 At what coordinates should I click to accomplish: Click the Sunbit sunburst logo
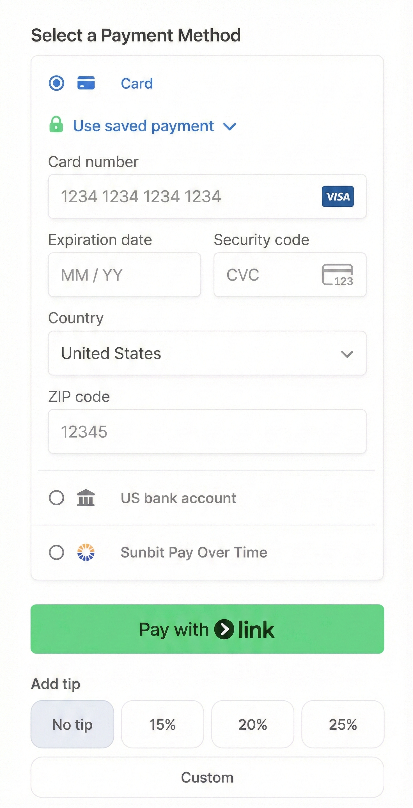pos(86,552)
